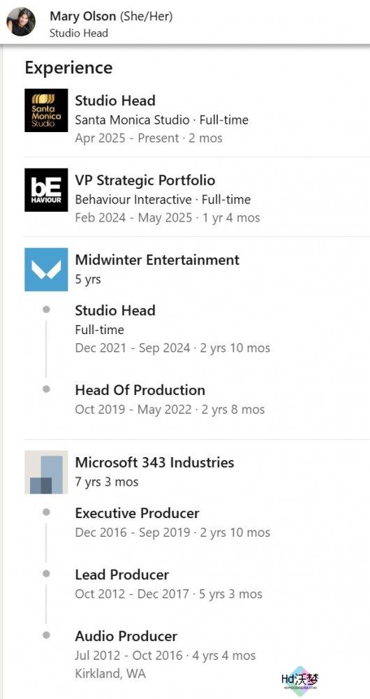The width and height of the screenshot is (370, 699).
Task: Open Mary Olson's profile photo
Action: click(21, 22)
